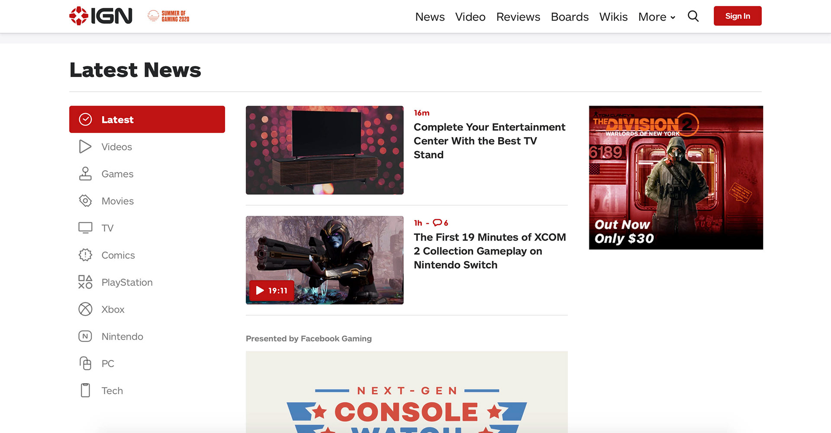Click the 1h timestamp text
831x433 pixels.
click(x=418, y=223)
